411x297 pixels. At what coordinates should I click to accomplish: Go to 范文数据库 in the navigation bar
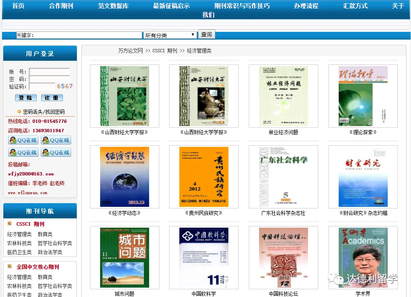(x=113, y=6)
